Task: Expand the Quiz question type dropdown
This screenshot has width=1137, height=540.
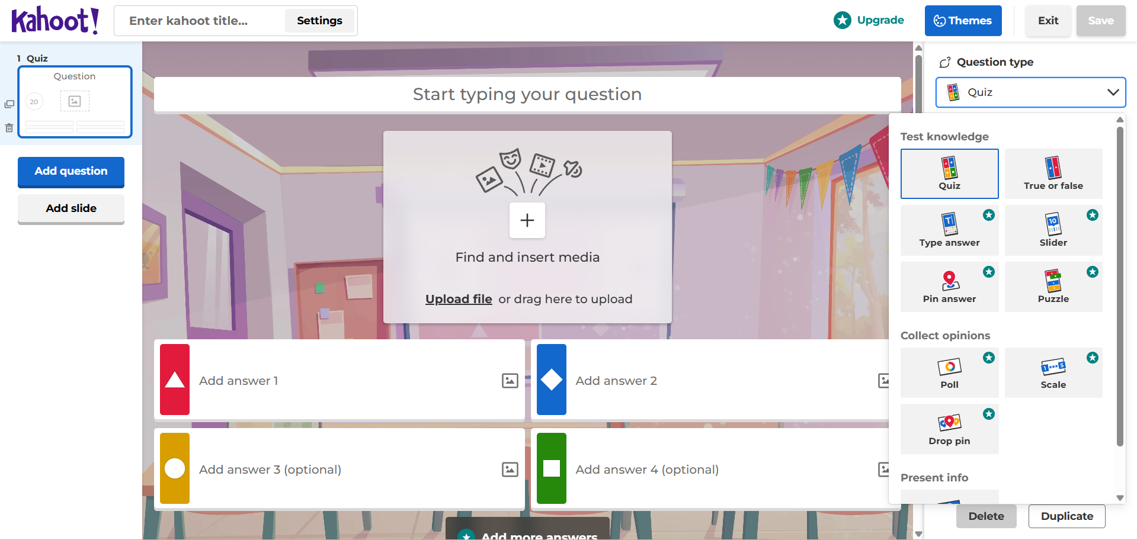Action: coord(1030,92)
